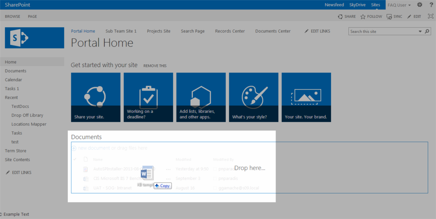Viewport: 436px width, 219px height.
Task: Click the Edit pencil in the ribbon
Action: tap(409, 16)
